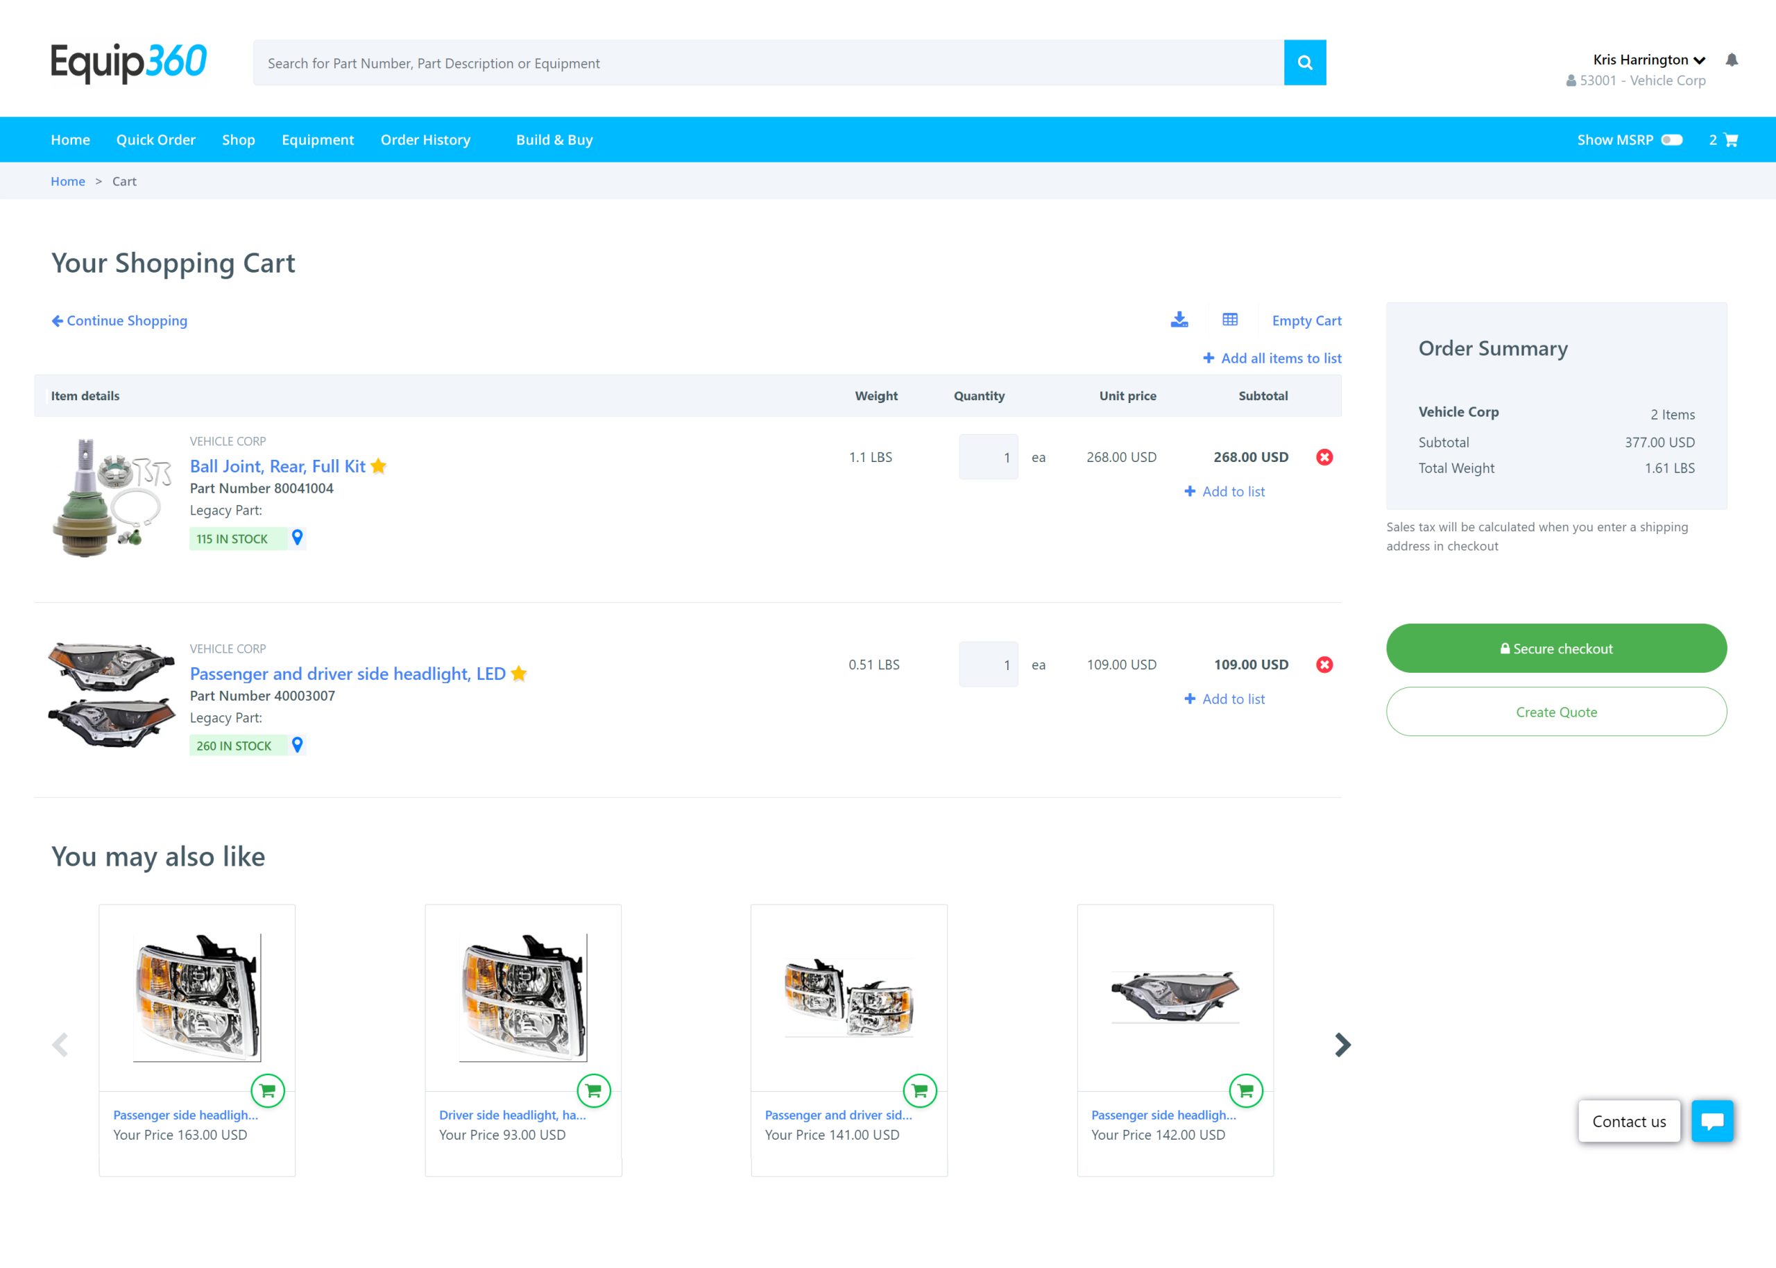Click 141.00 USD headlight pair image
This screenshot has height=1268, width=1776.
coord(848,997)
